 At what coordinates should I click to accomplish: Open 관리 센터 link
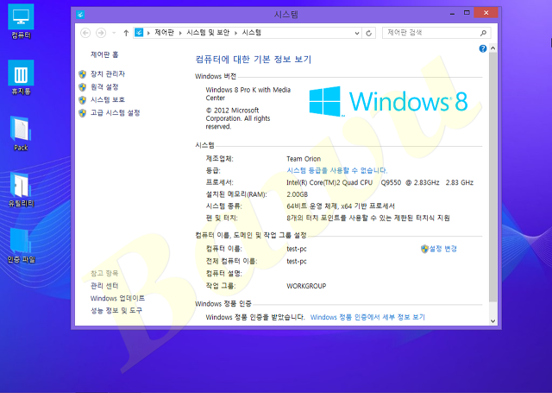[104, 286]
